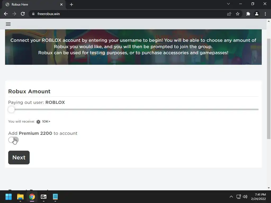
Task: Open File Explorer from the taskbar
Action: (x=20, y=197)
